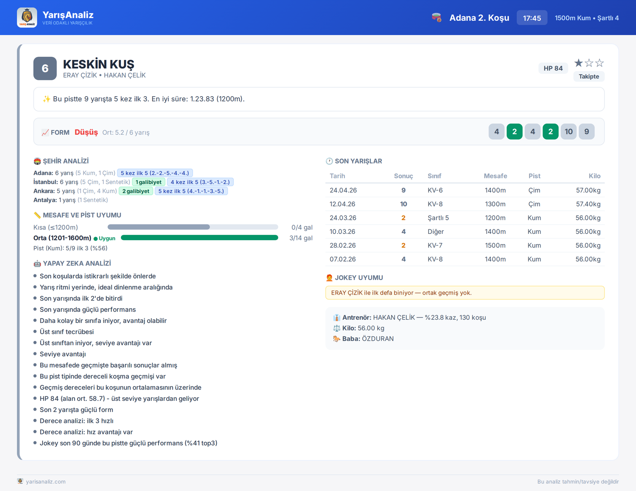
Task: Click the YarışAnaliz lion logo
Action: [x=27, y=17]
